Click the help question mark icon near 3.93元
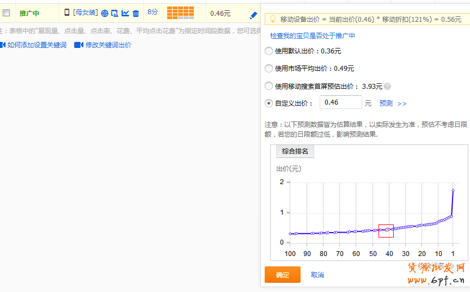The width and height of the screenshot is (470, 292). point(387,86)
